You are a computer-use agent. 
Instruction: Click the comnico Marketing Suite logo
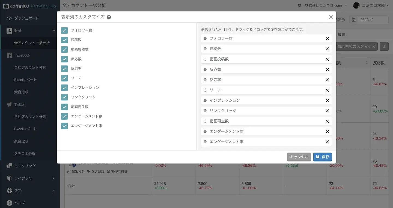(30, 6)
